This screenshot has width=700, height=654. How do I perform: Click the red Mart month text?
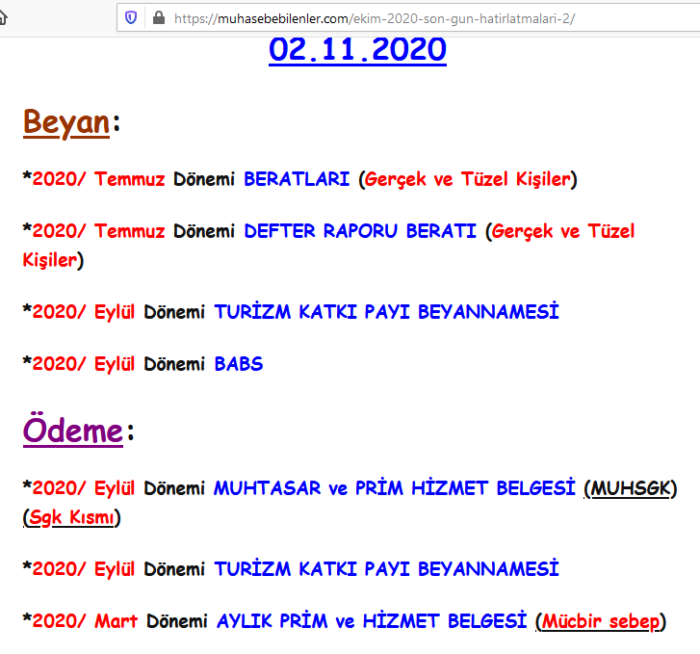pyautogui.click(x=117, y=621)
